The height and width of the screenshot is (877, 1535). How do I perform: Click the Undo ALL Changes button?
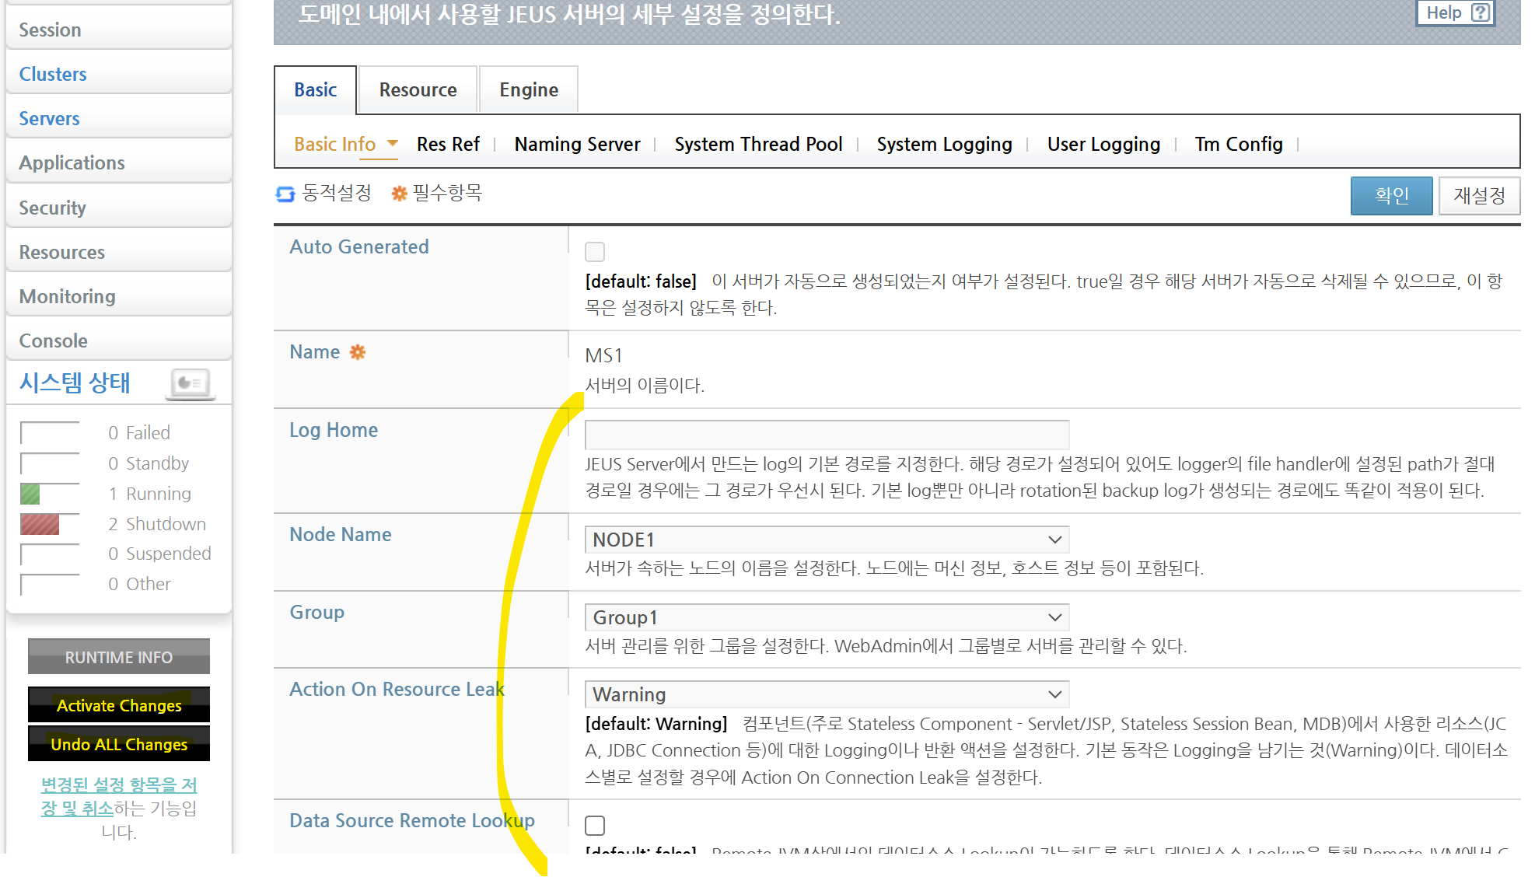click(119, 744)
